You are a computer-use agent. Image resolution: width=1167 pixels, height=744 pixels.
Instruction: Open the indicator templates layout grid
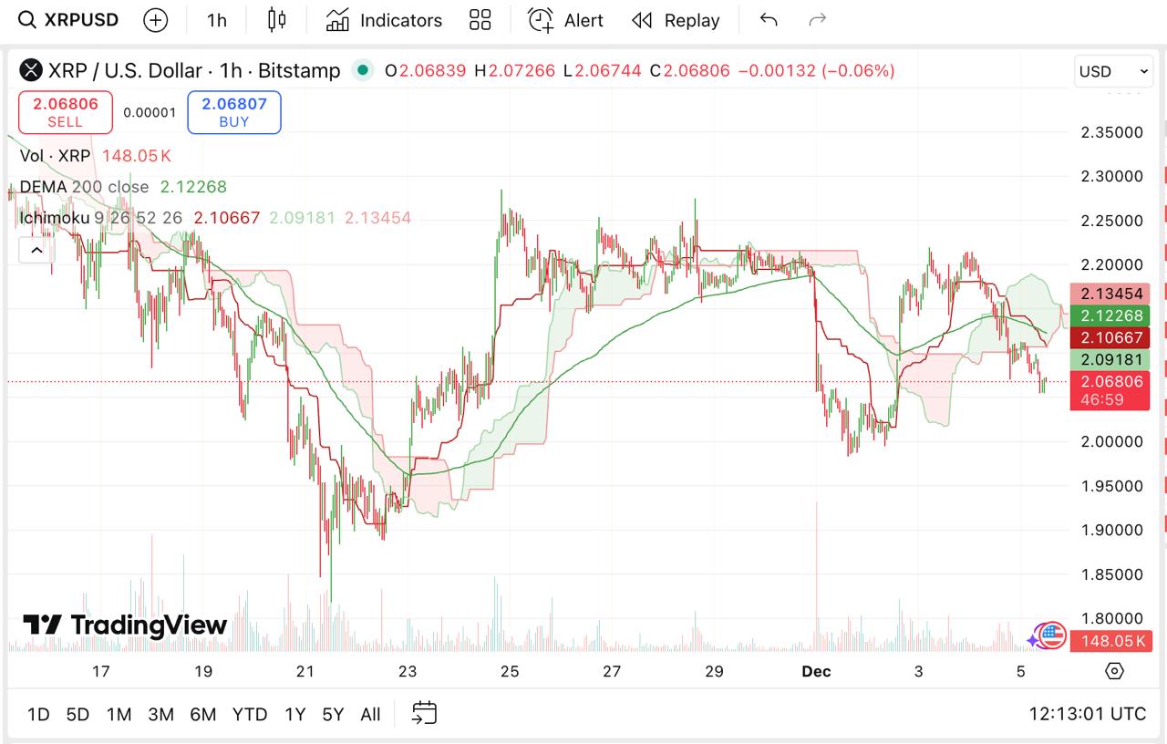[x=480, y=19]
